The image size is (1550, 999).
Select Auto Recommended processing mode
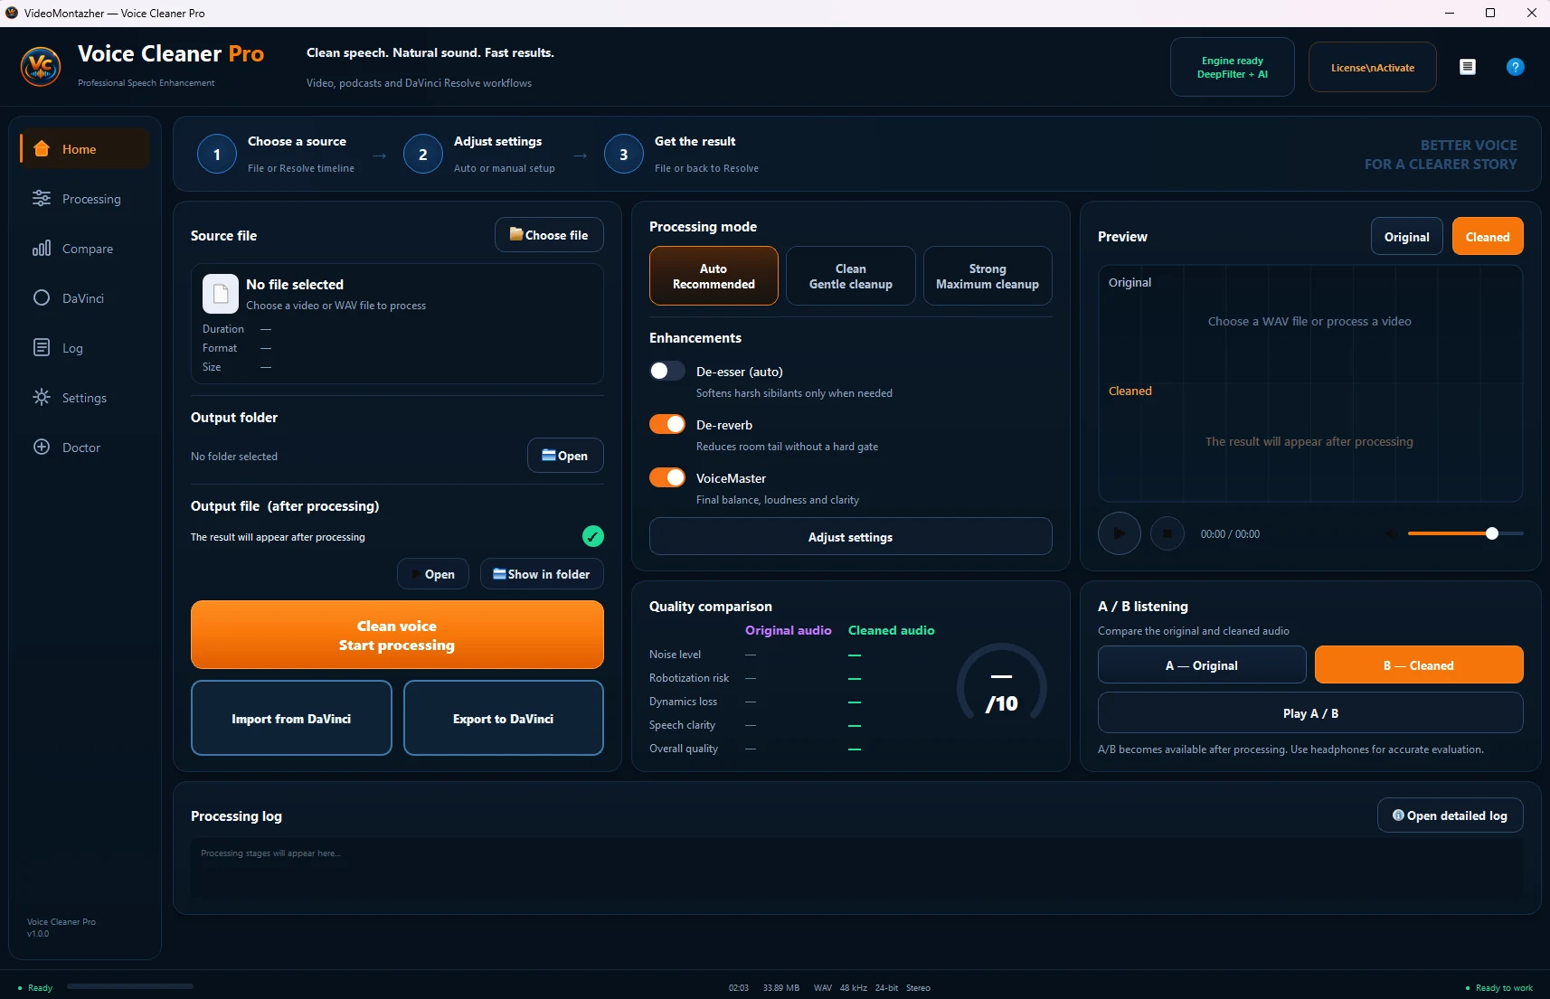click(714, 276)
